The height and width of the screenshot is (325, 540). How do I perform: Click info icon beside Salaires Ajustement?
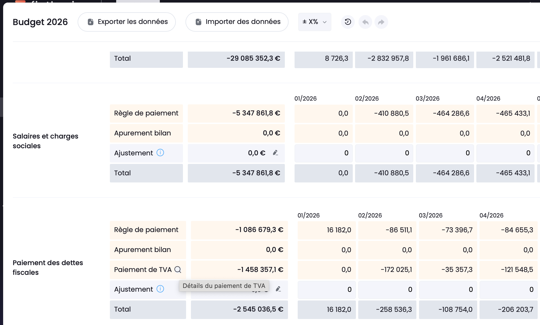pyautogui.click(x=160, y=153)
